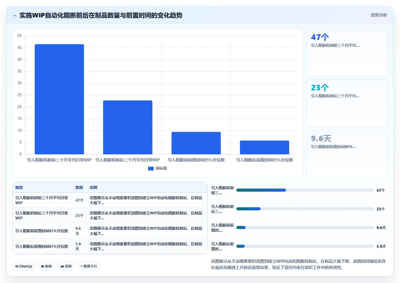Click the trend icon beside the title
The height and width of the screenshot is (283, 400).
pyautogui.click(x=15, y=15)
